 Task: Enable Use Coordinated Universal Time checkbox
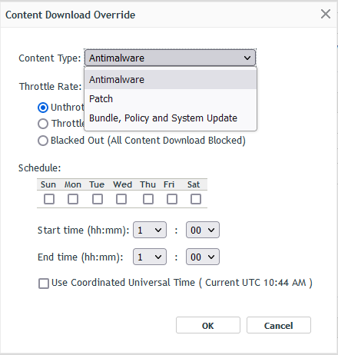point(44,284)
